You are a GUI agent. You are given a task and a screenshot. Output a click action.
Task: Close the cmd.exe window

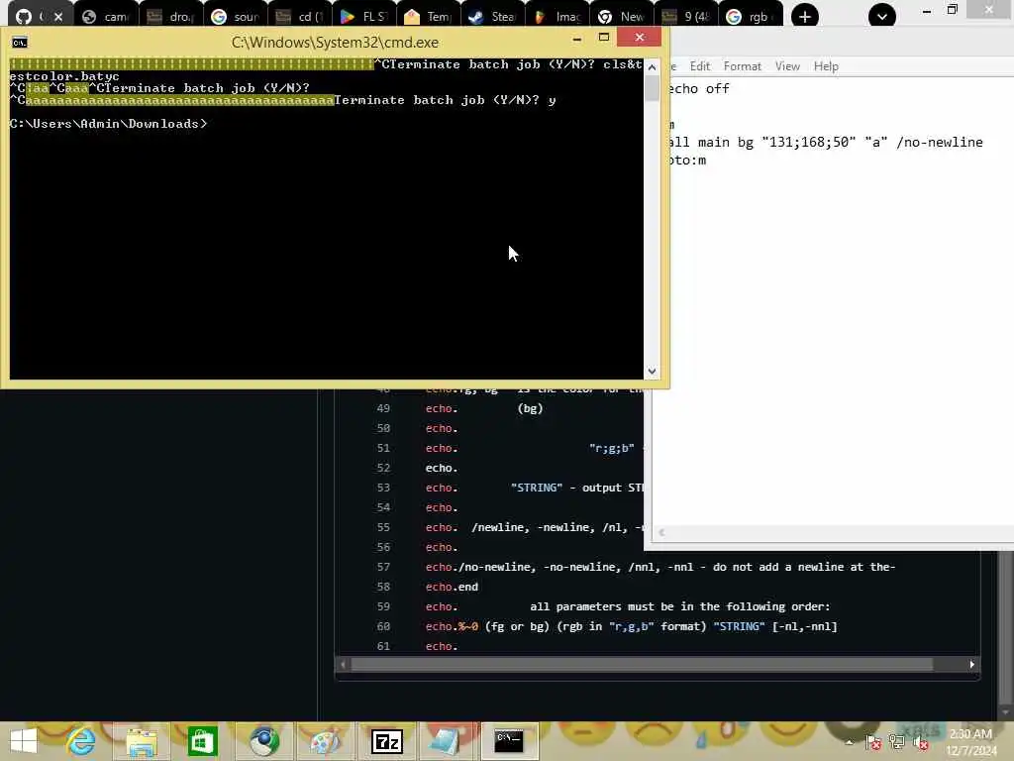point(639,38)
